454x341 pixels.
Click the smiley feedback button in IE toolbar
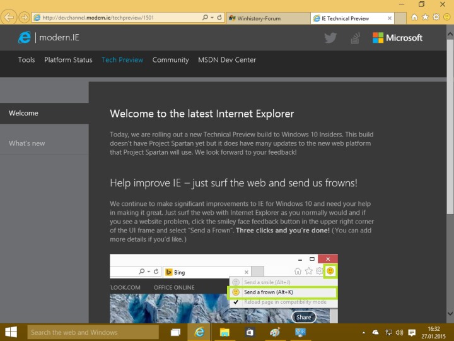(447, 18)
